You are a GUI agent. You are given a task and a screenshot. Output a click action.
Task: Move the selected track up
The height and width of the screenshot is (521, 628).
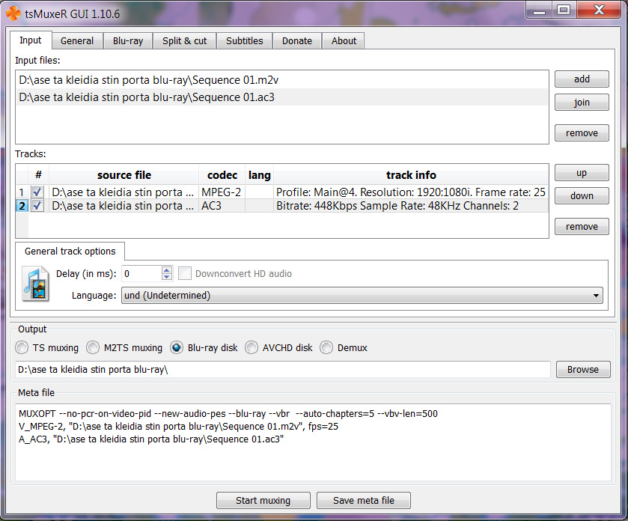[582, 173]
